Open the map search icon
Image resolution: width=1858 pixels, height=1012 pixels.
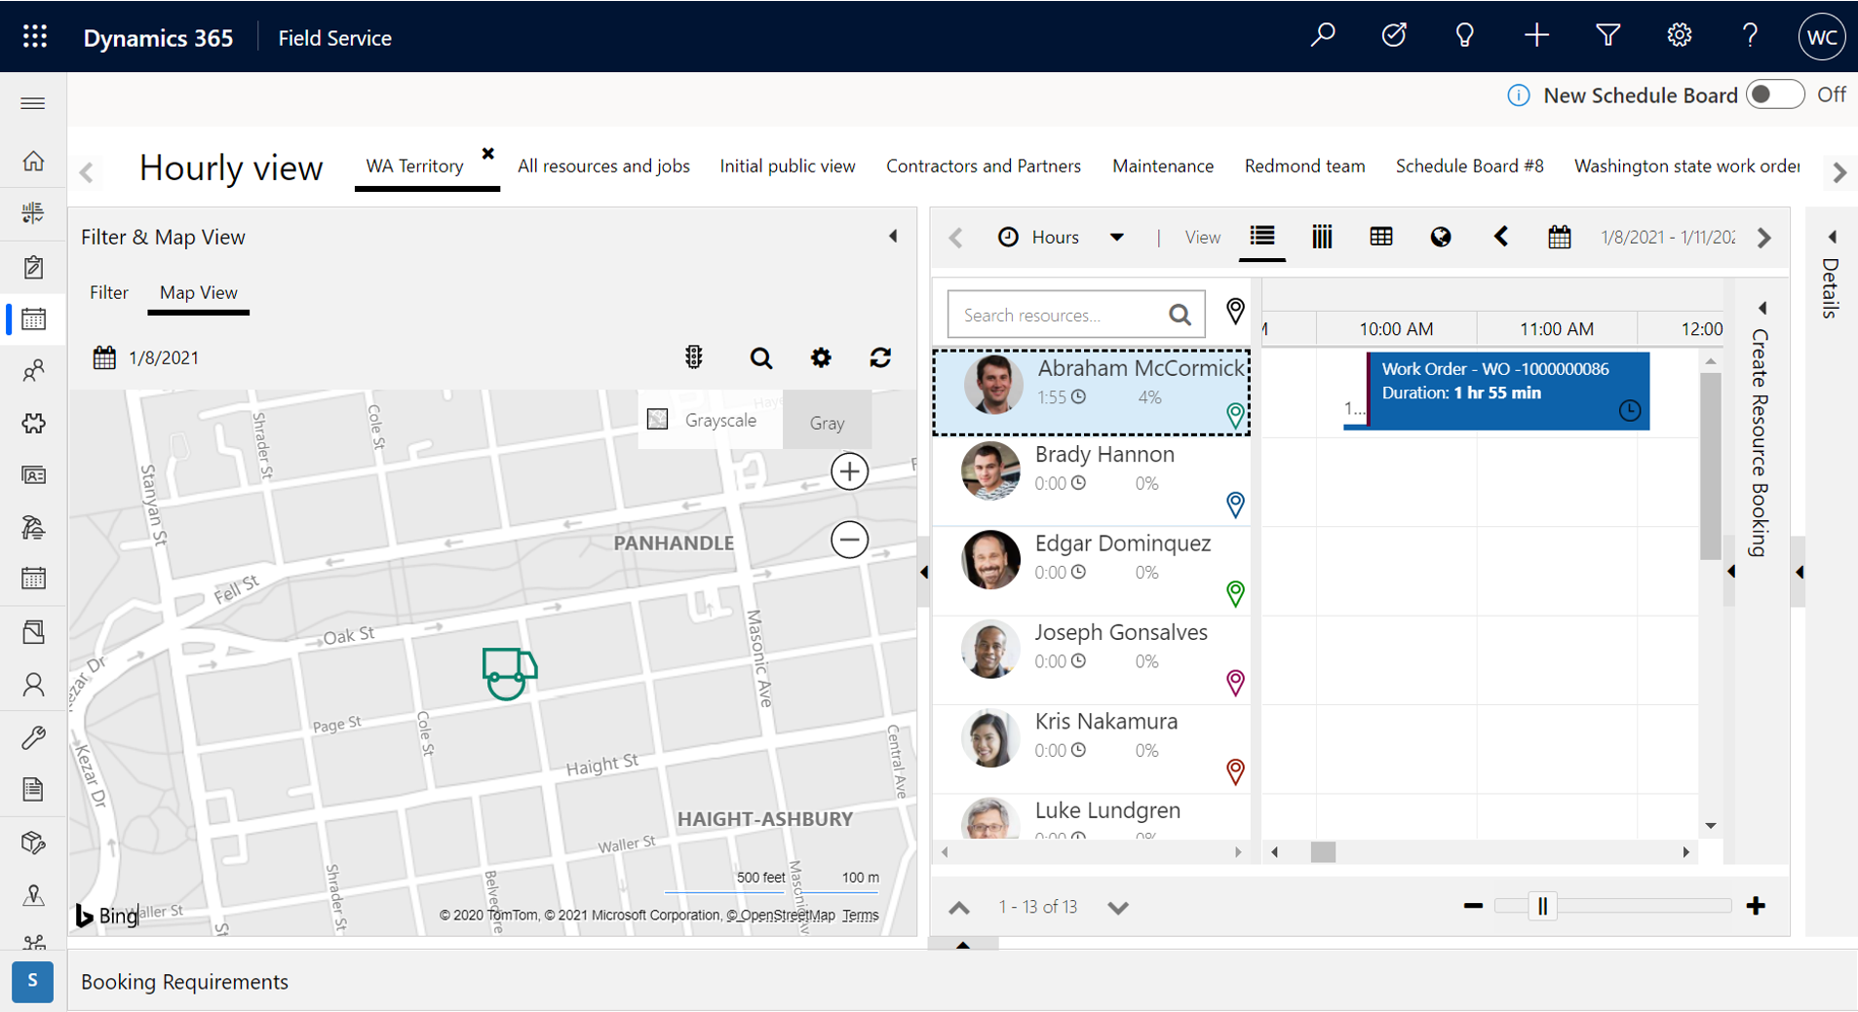pos(761,357)
